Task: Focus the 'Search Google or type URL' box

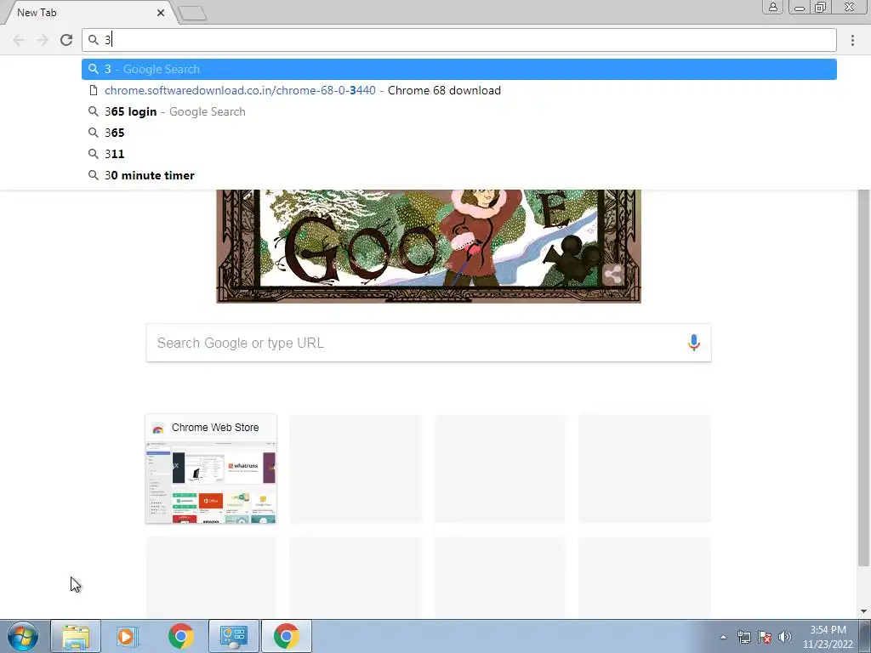Action: click(429, 344)
